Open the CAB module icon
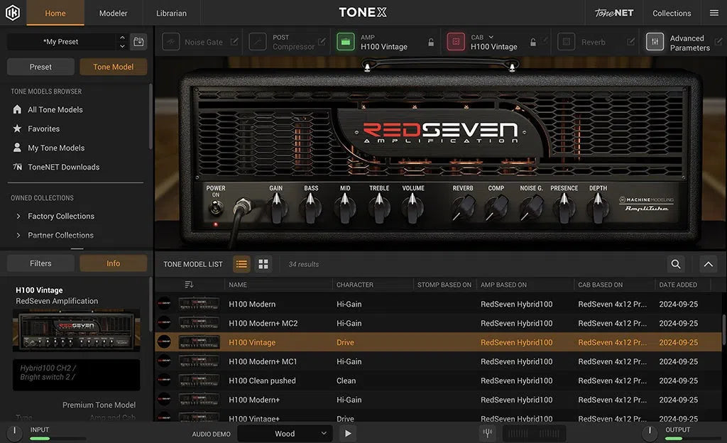The height and width of the screenshot is (443, 727). pyautogui.click(x=455, y=42)
